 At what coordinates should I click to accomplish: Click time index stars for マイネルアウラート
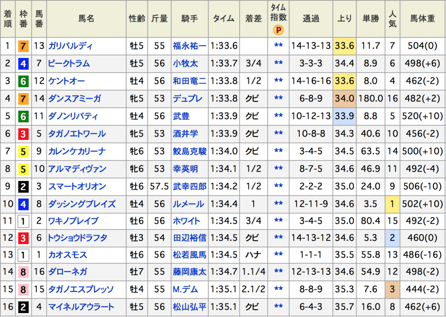point(278,307)
